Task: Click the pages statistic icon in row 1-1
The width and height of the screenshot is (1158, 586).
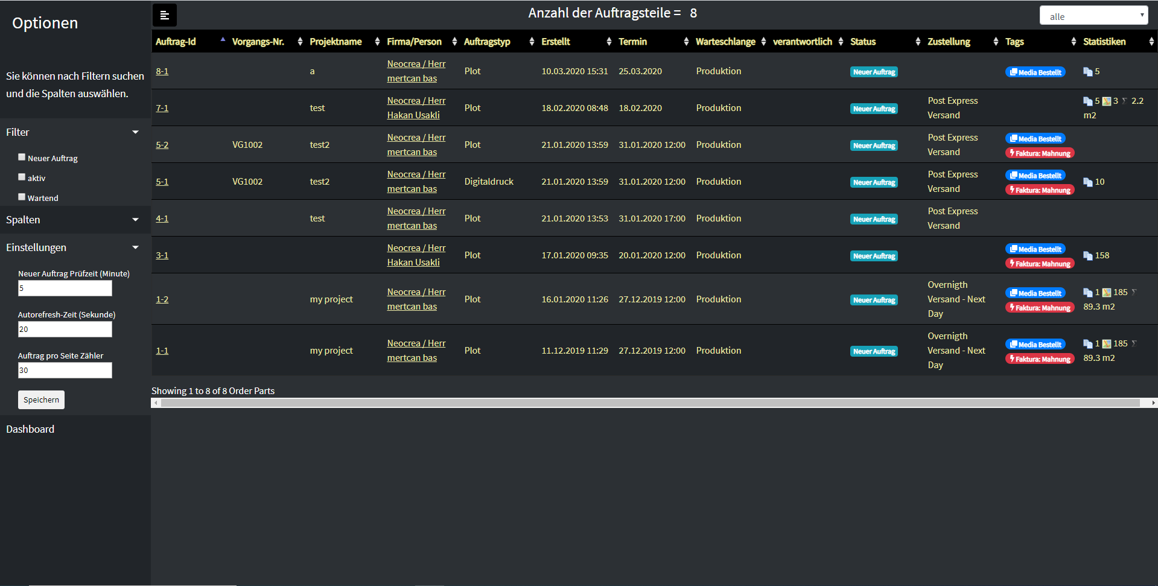Action: coord(1088,344)
